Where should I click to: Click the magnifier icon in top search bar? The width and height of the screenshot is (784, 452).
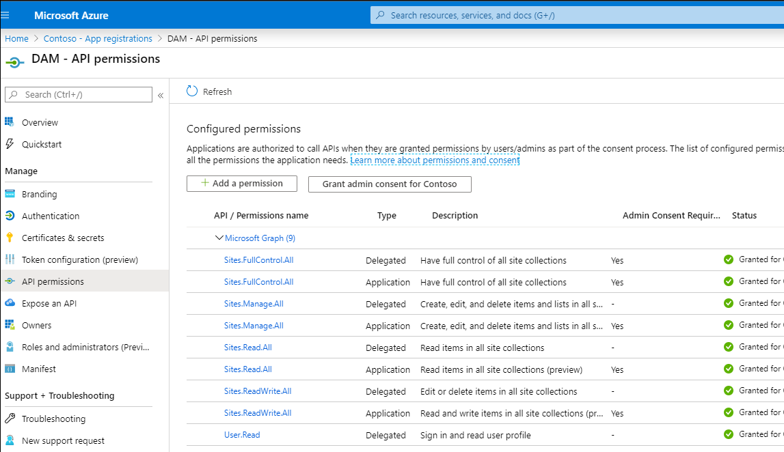(380, 15)
